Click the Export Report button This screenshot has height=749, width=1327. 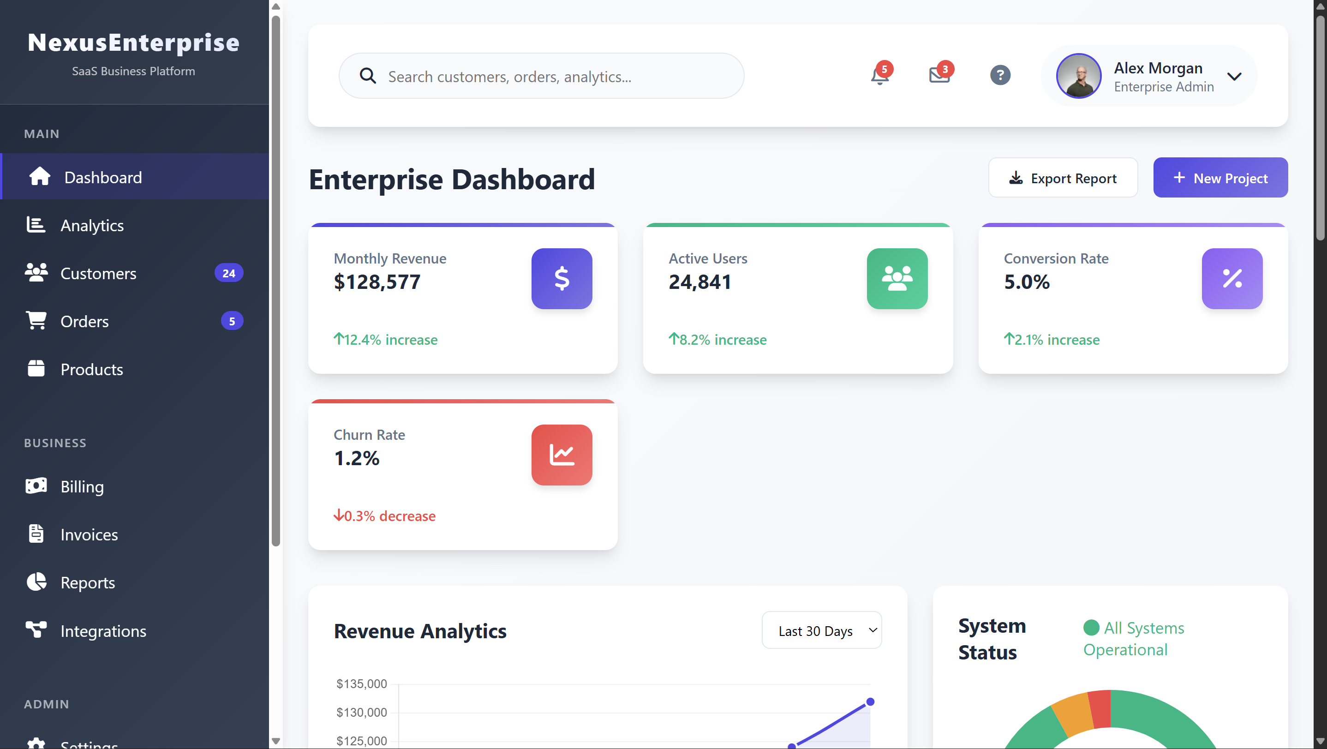point(1063,177)
